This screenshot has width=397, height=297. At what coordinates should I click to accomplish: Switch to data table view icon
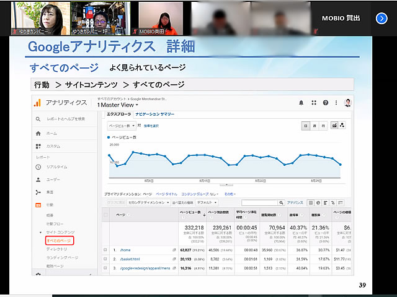tap(311, 202)
